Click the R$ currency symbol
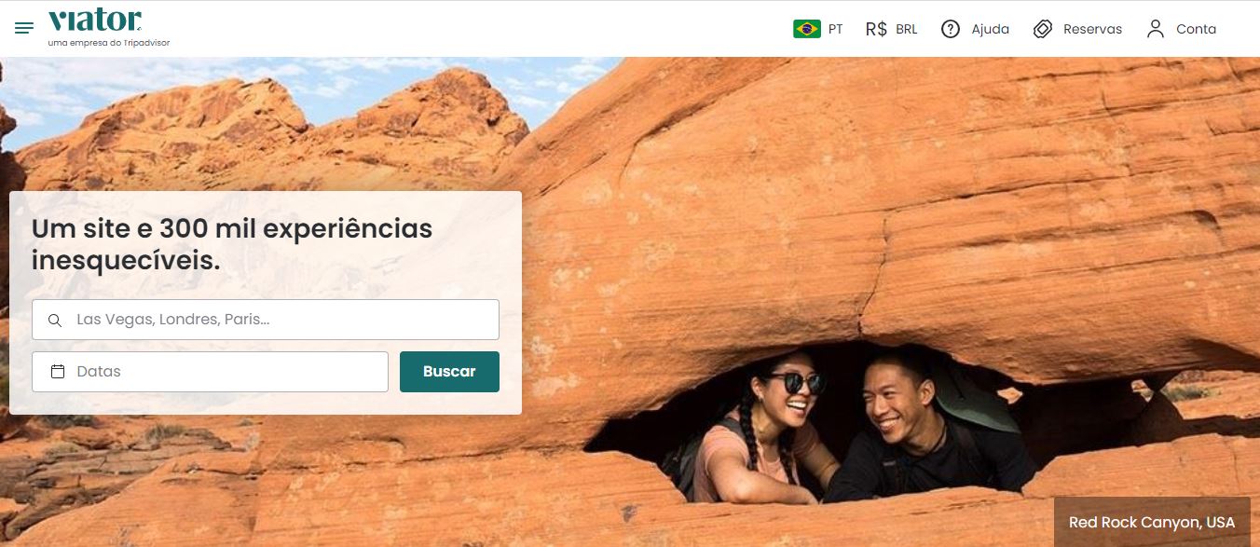Image resolution: width=1260 pixels, height=547 pixels. 876,29
